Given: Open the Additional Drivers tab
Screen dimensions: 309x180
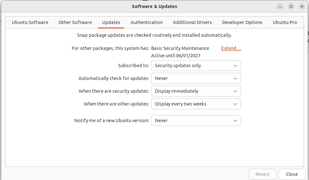Looking at the screenshot, I should [192, 22].
